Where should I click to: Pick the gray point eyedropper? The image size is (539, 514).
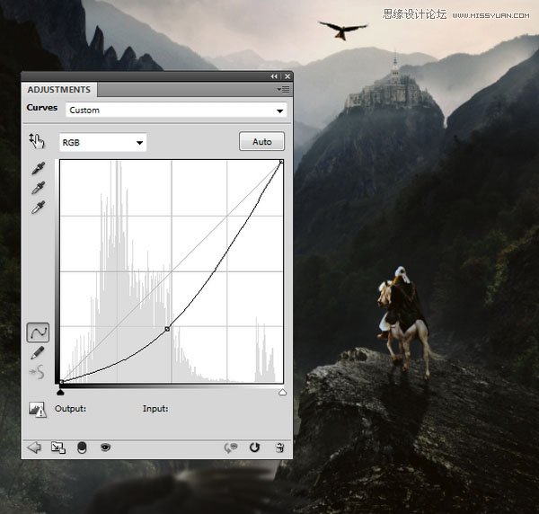[38, 188]
